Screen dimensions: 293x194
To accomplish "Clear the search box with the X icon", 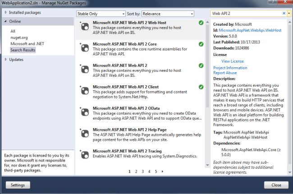I will coord(284,13).
